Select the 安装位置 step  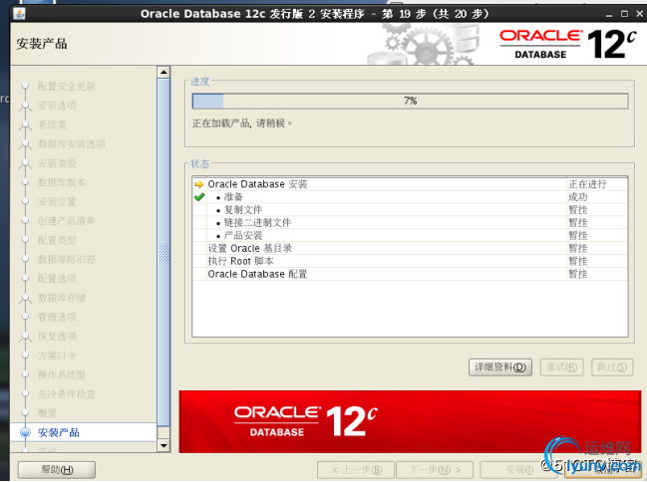pos(57,201)
